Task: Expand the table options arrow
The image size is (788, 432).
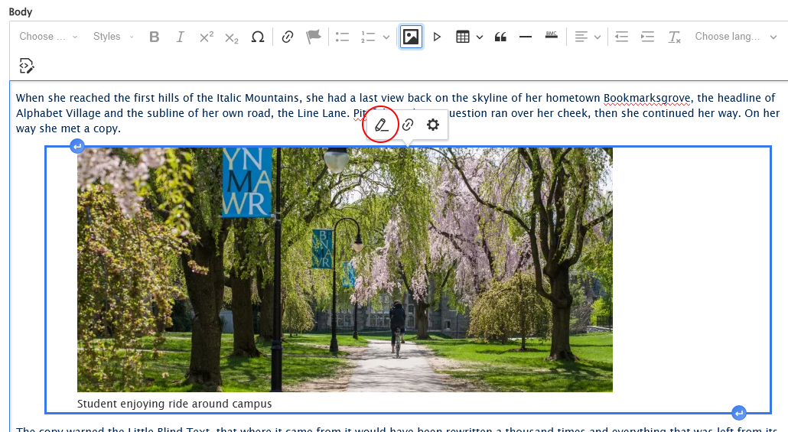Action: 480,37
